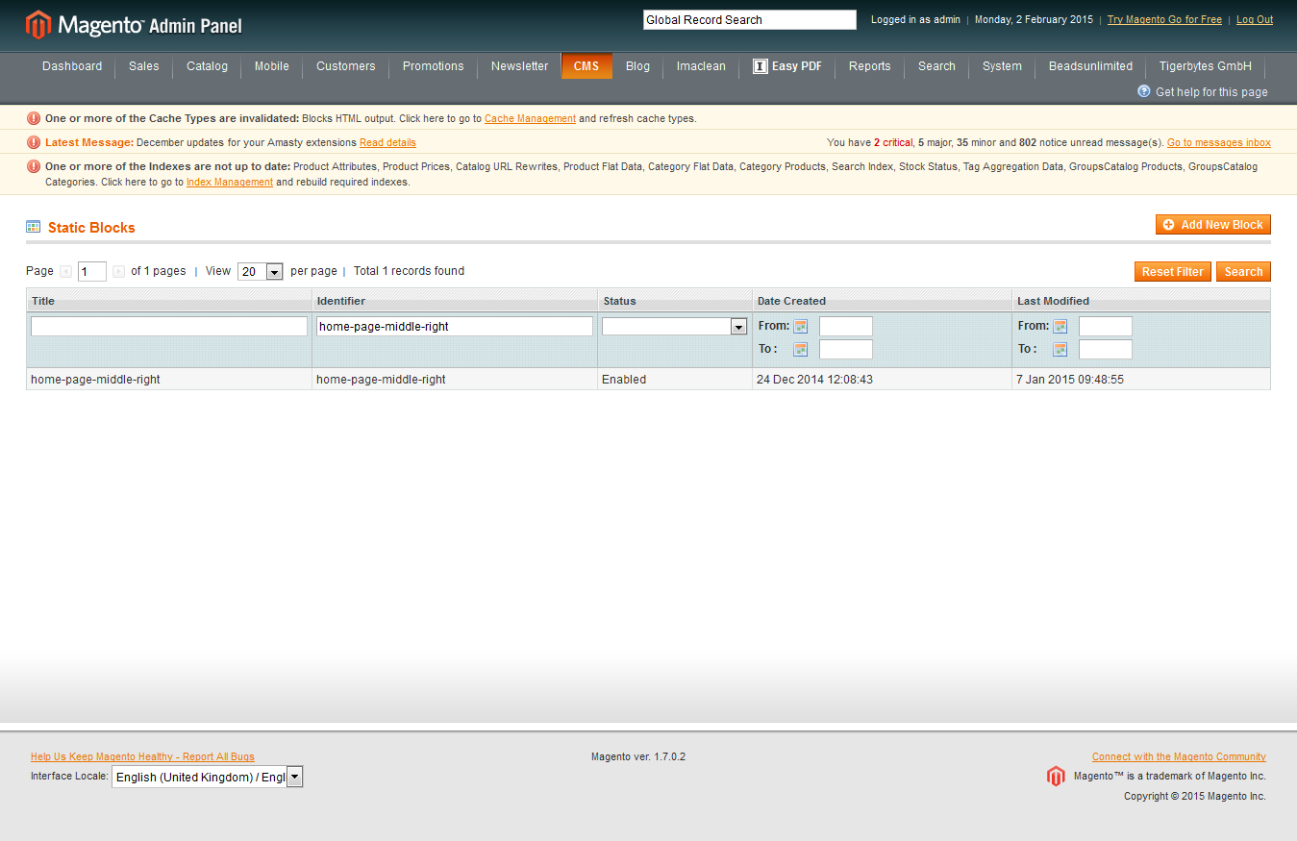
Task: Open calendar for Date Created From
Action: (x=801, y=326)
